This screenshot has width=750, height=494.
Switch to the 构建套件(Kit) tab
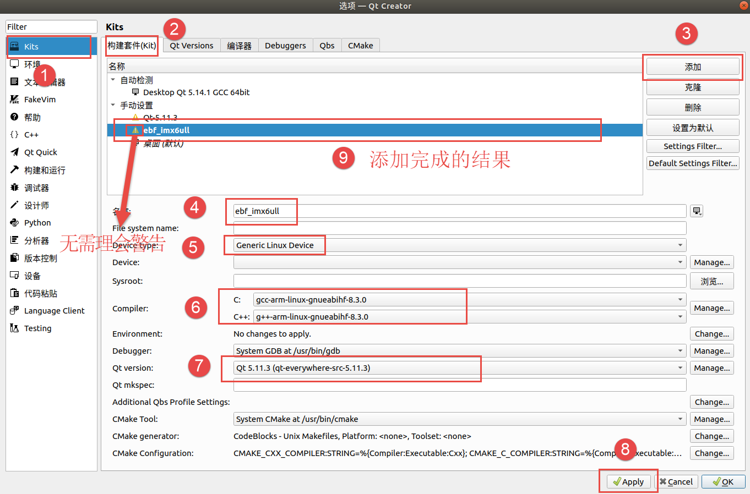[132, 46]
